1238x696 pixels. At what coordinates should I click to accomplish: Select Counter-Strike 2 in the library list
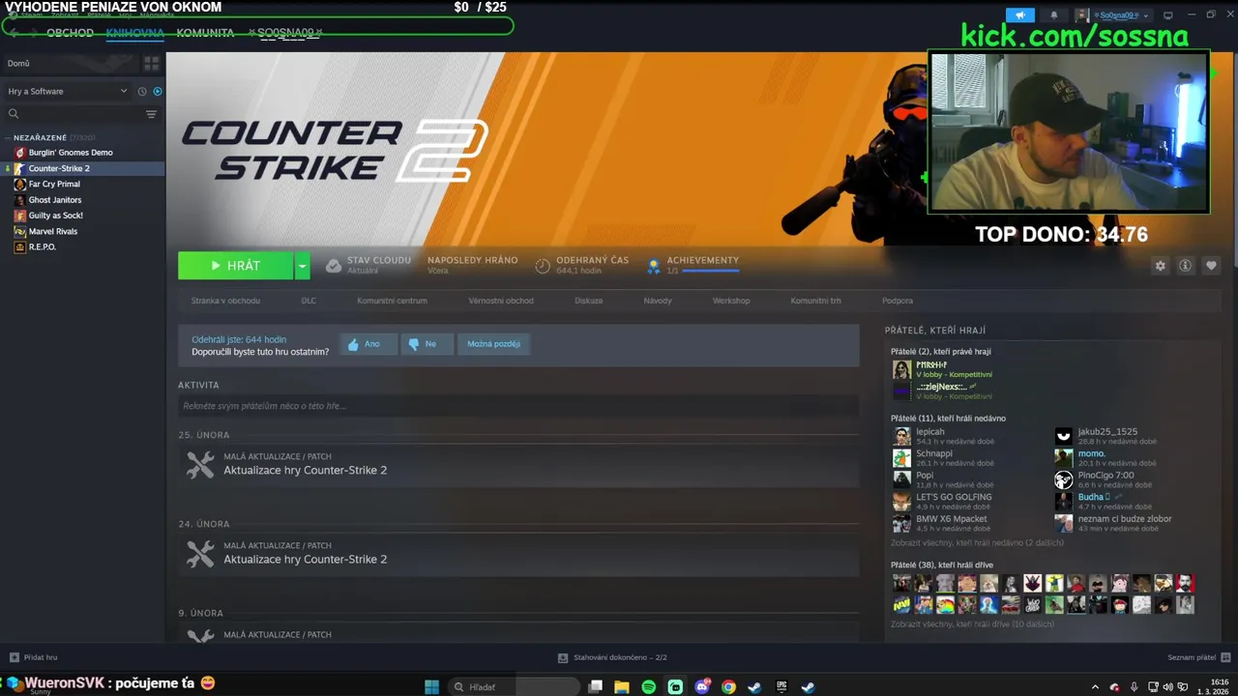[82, 168]
